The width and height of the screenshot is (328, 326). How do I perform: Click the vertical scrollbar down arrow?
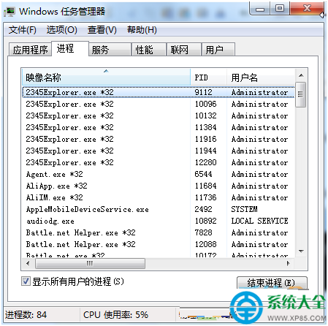point(301,251)
